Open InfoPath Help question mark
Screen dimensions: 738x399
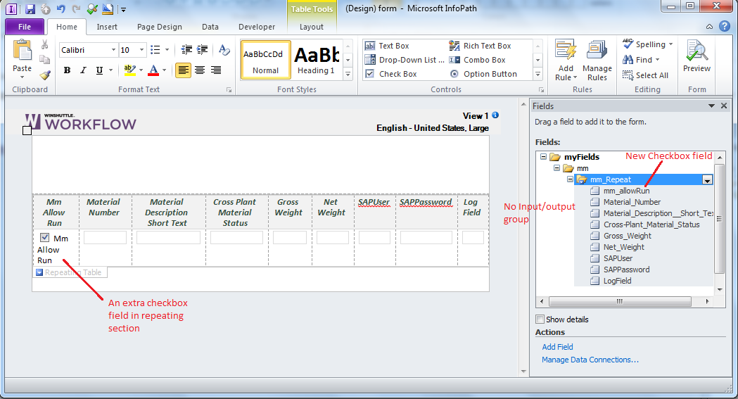click(x=725, y=26)
